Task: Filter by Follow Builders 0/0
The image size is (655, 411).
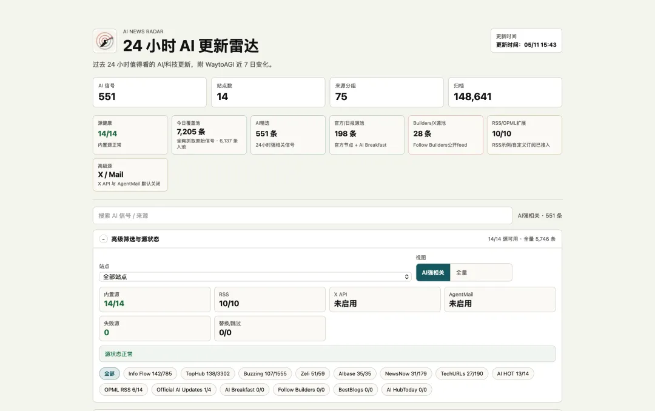Action: (x=301, y=390)
